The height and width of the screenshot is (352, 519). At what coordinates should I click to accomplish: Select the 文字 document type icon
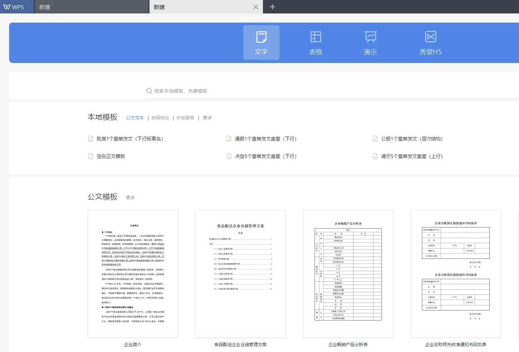(261, 42)
